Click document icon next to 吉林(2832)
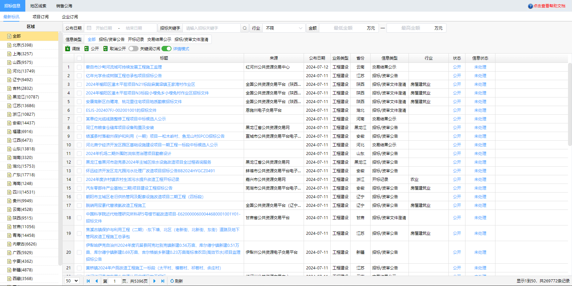The width and height of the screenshot is (572, 286). 9,88
